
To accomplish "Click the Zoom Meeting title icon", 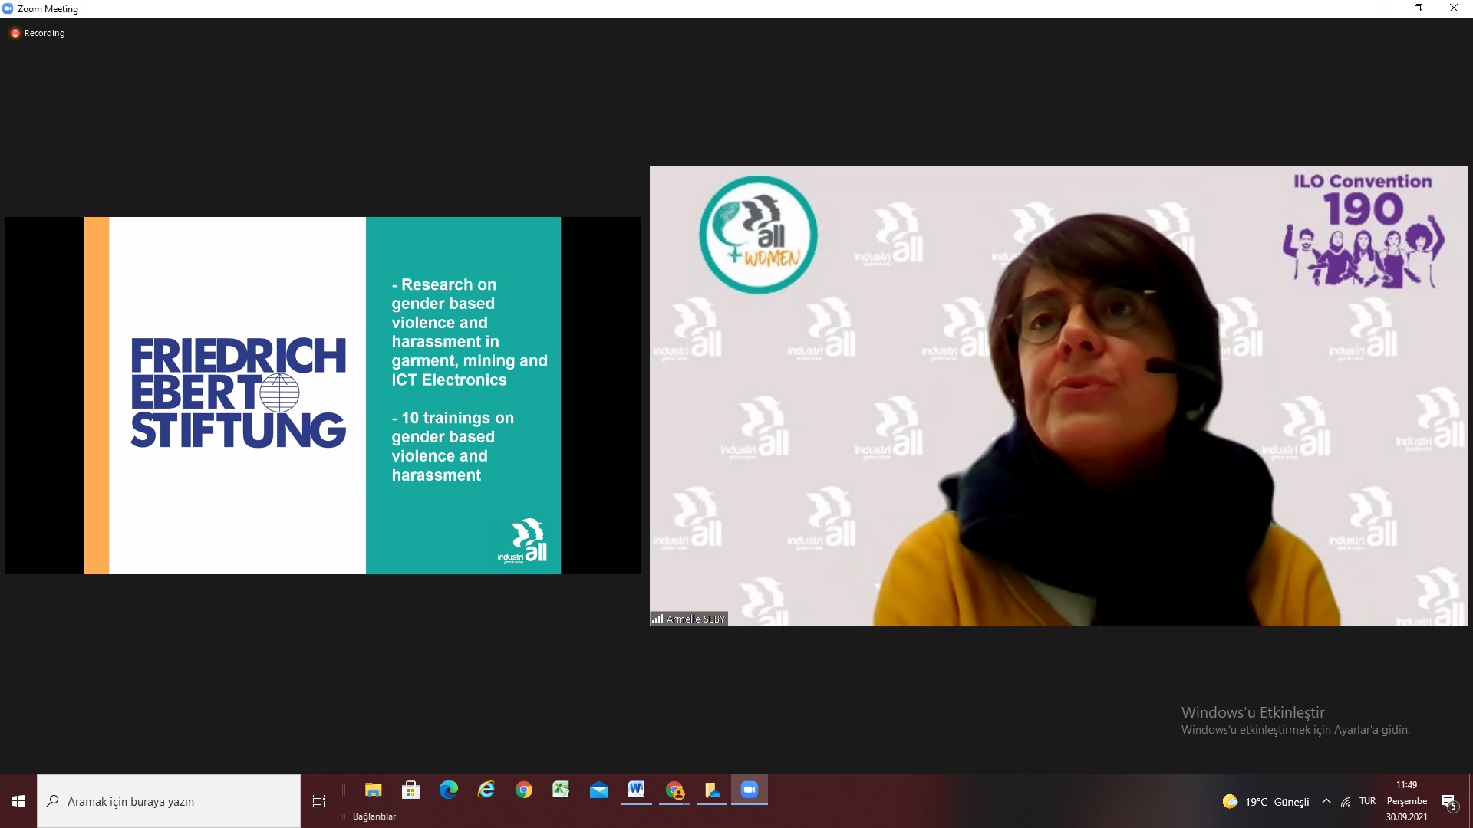I will pos(8,8).
